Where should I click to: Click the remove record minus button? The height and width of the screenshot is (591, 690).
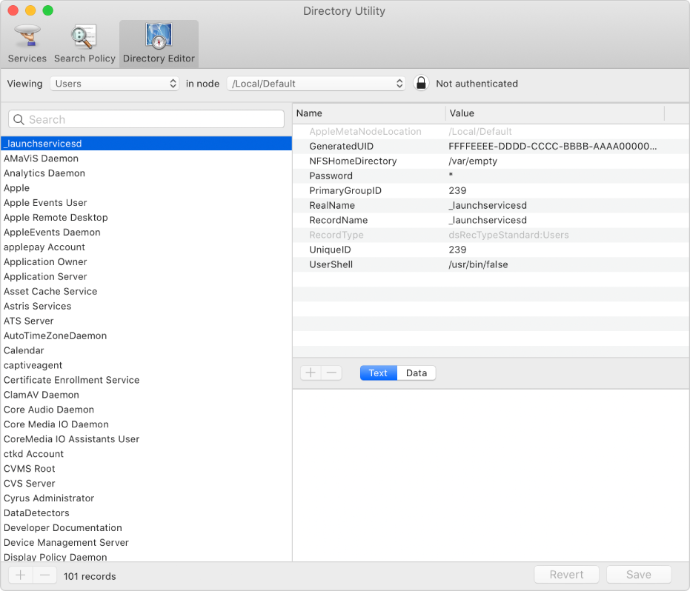point(44,575)
